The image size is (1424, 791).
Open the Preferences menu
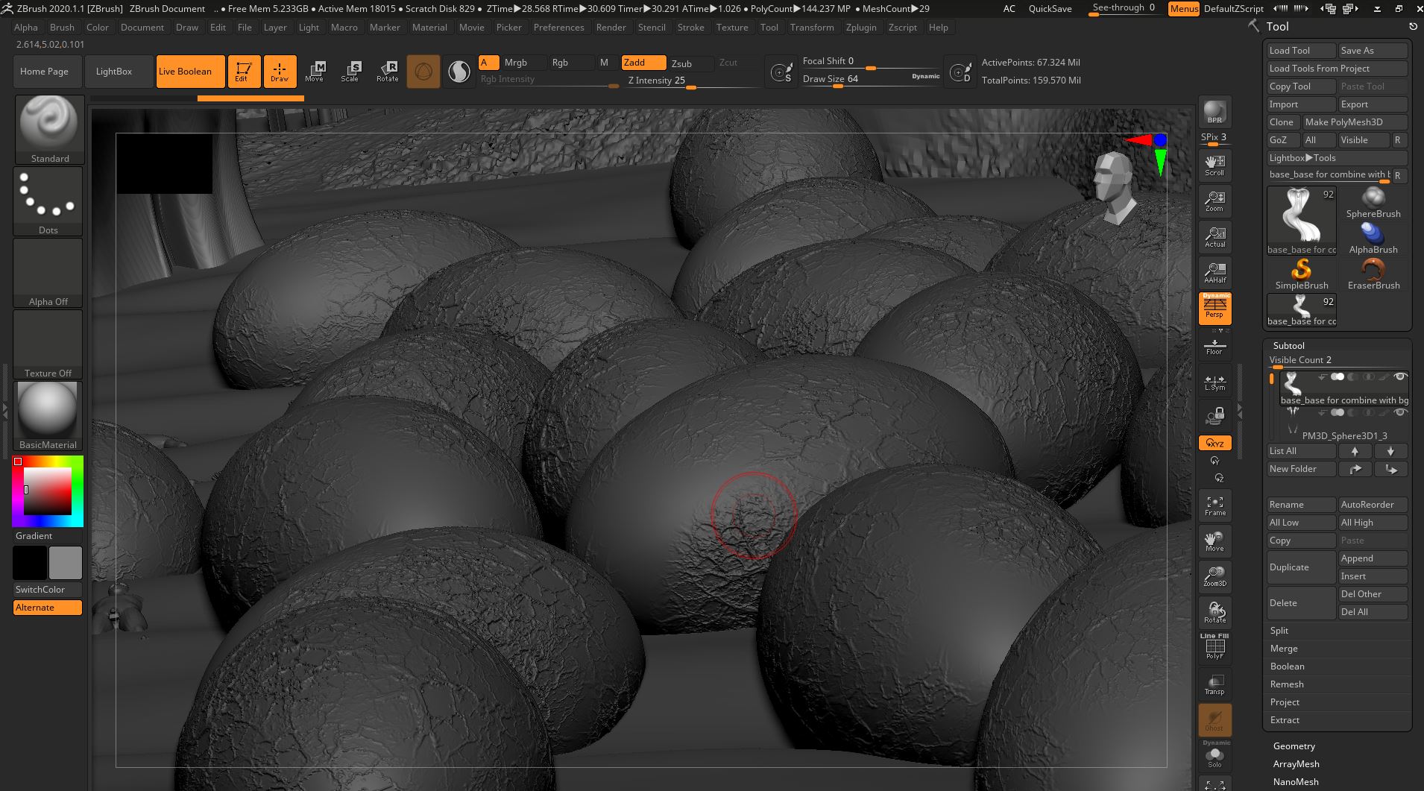point(558,28)
